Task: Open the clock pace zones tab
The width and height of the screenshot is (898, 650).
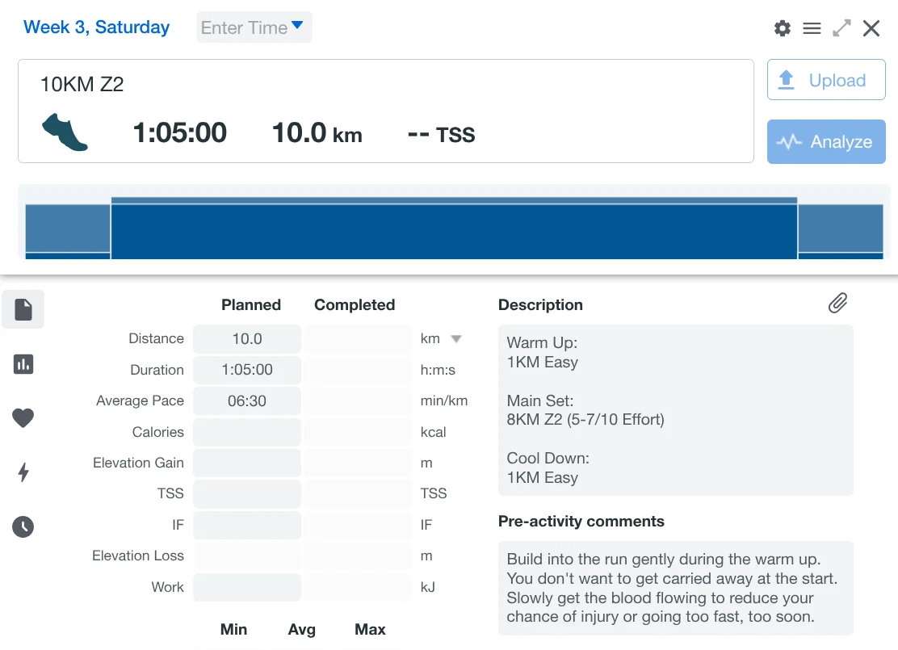Action: pos(23,527)
